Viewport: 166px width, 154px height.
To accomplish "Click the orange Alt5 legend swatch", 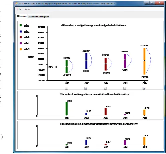I will pos(21,49).
